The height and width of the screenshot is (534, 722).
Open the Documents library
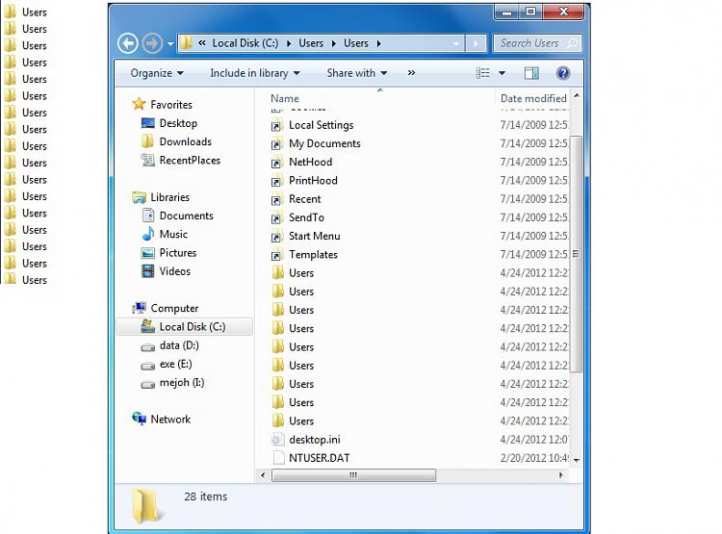pos(186,216)
